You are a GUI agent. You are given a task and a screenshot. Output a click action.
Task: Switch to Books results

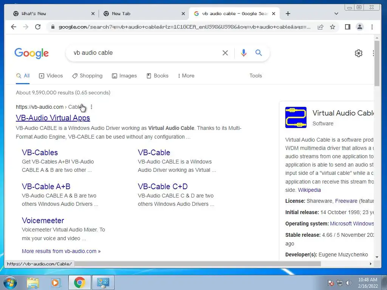(x=158, y=76)
